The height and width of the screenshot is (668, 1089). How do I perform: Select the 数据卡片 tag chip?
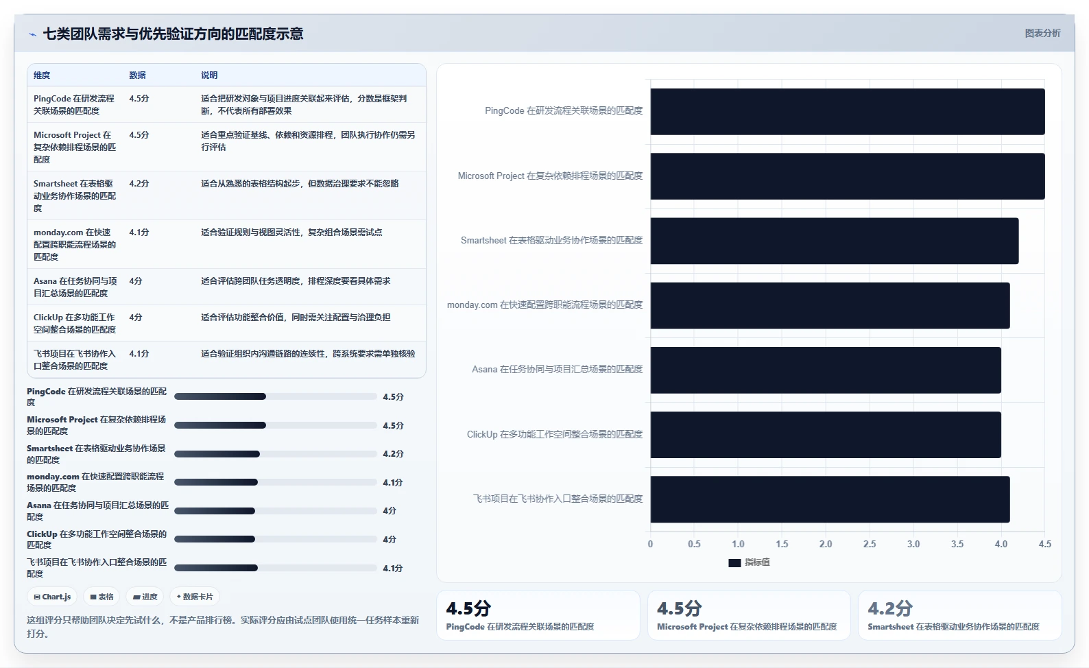pyautogui.click(x=195, y=597)
